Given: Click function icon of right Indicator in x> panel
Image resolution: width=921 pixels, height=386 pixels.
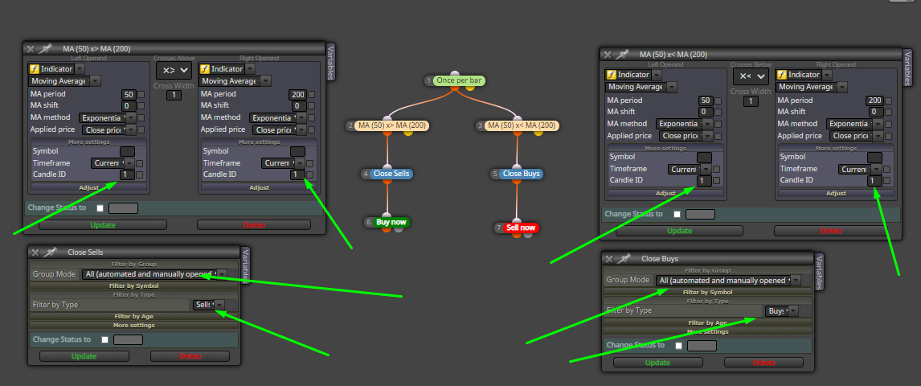Looking at the screenshot, I should pos(205,69).
